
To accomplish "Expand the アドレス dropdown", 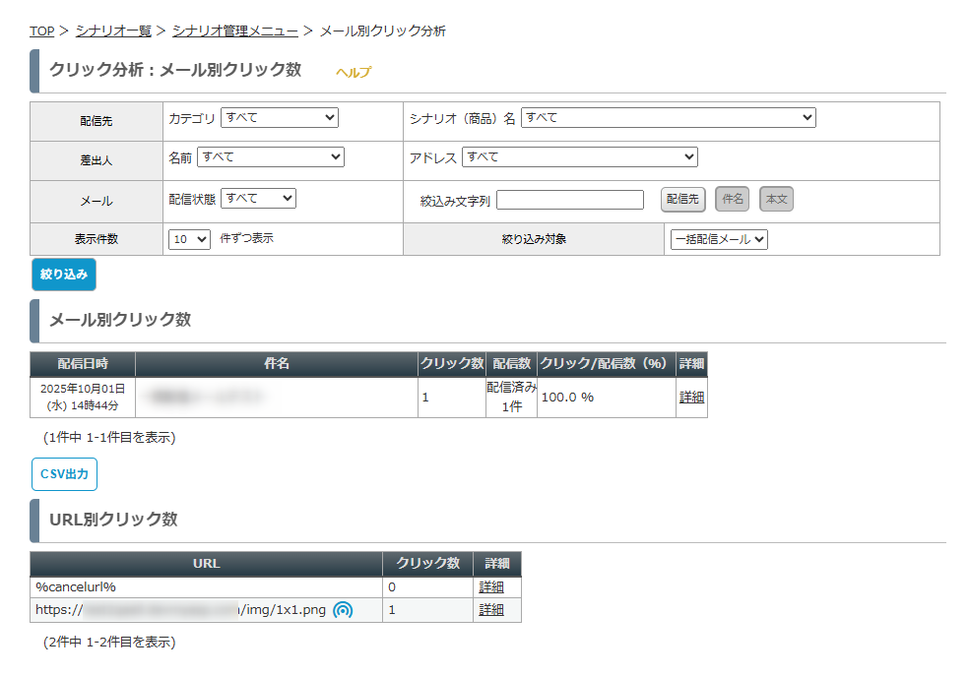I will tap(579, 157).
